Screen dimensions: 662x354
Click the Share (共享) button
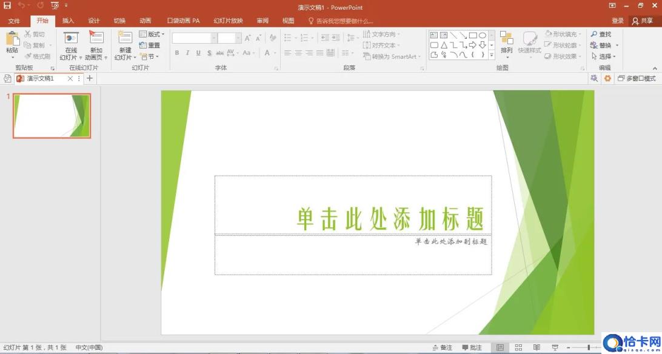point(643,21)
